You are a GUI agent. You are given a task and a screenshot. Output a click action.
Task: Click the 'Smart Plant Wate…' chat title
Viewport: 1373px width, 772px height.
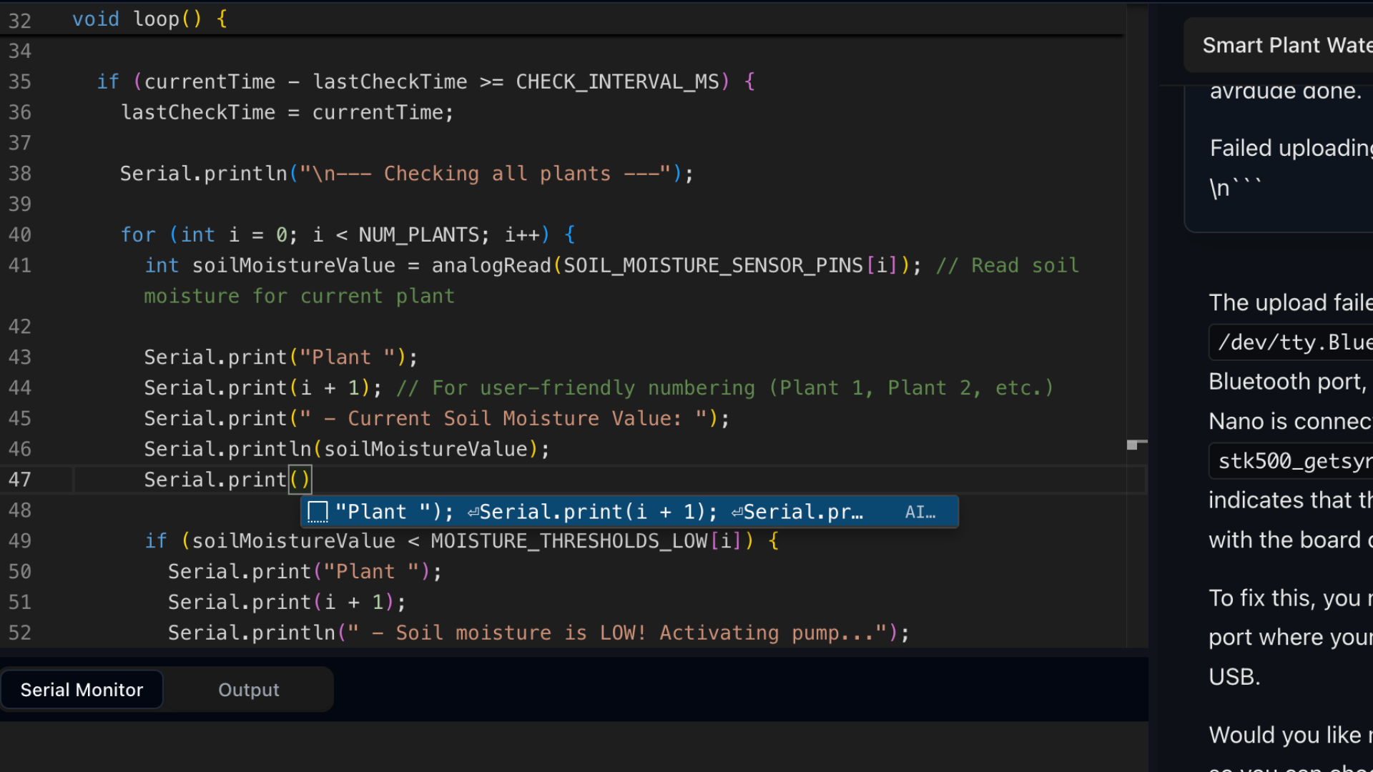pos(1287,46)
